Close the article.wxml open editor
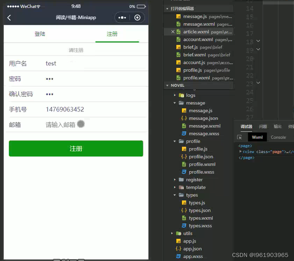Screen dimensions: 294x261 tap(173, 32)
